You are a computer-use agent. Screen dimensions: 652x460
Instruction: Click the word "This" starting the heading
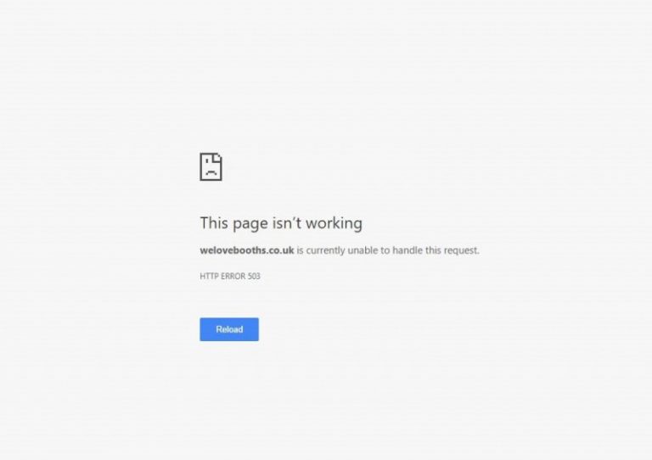pos(214,223)
